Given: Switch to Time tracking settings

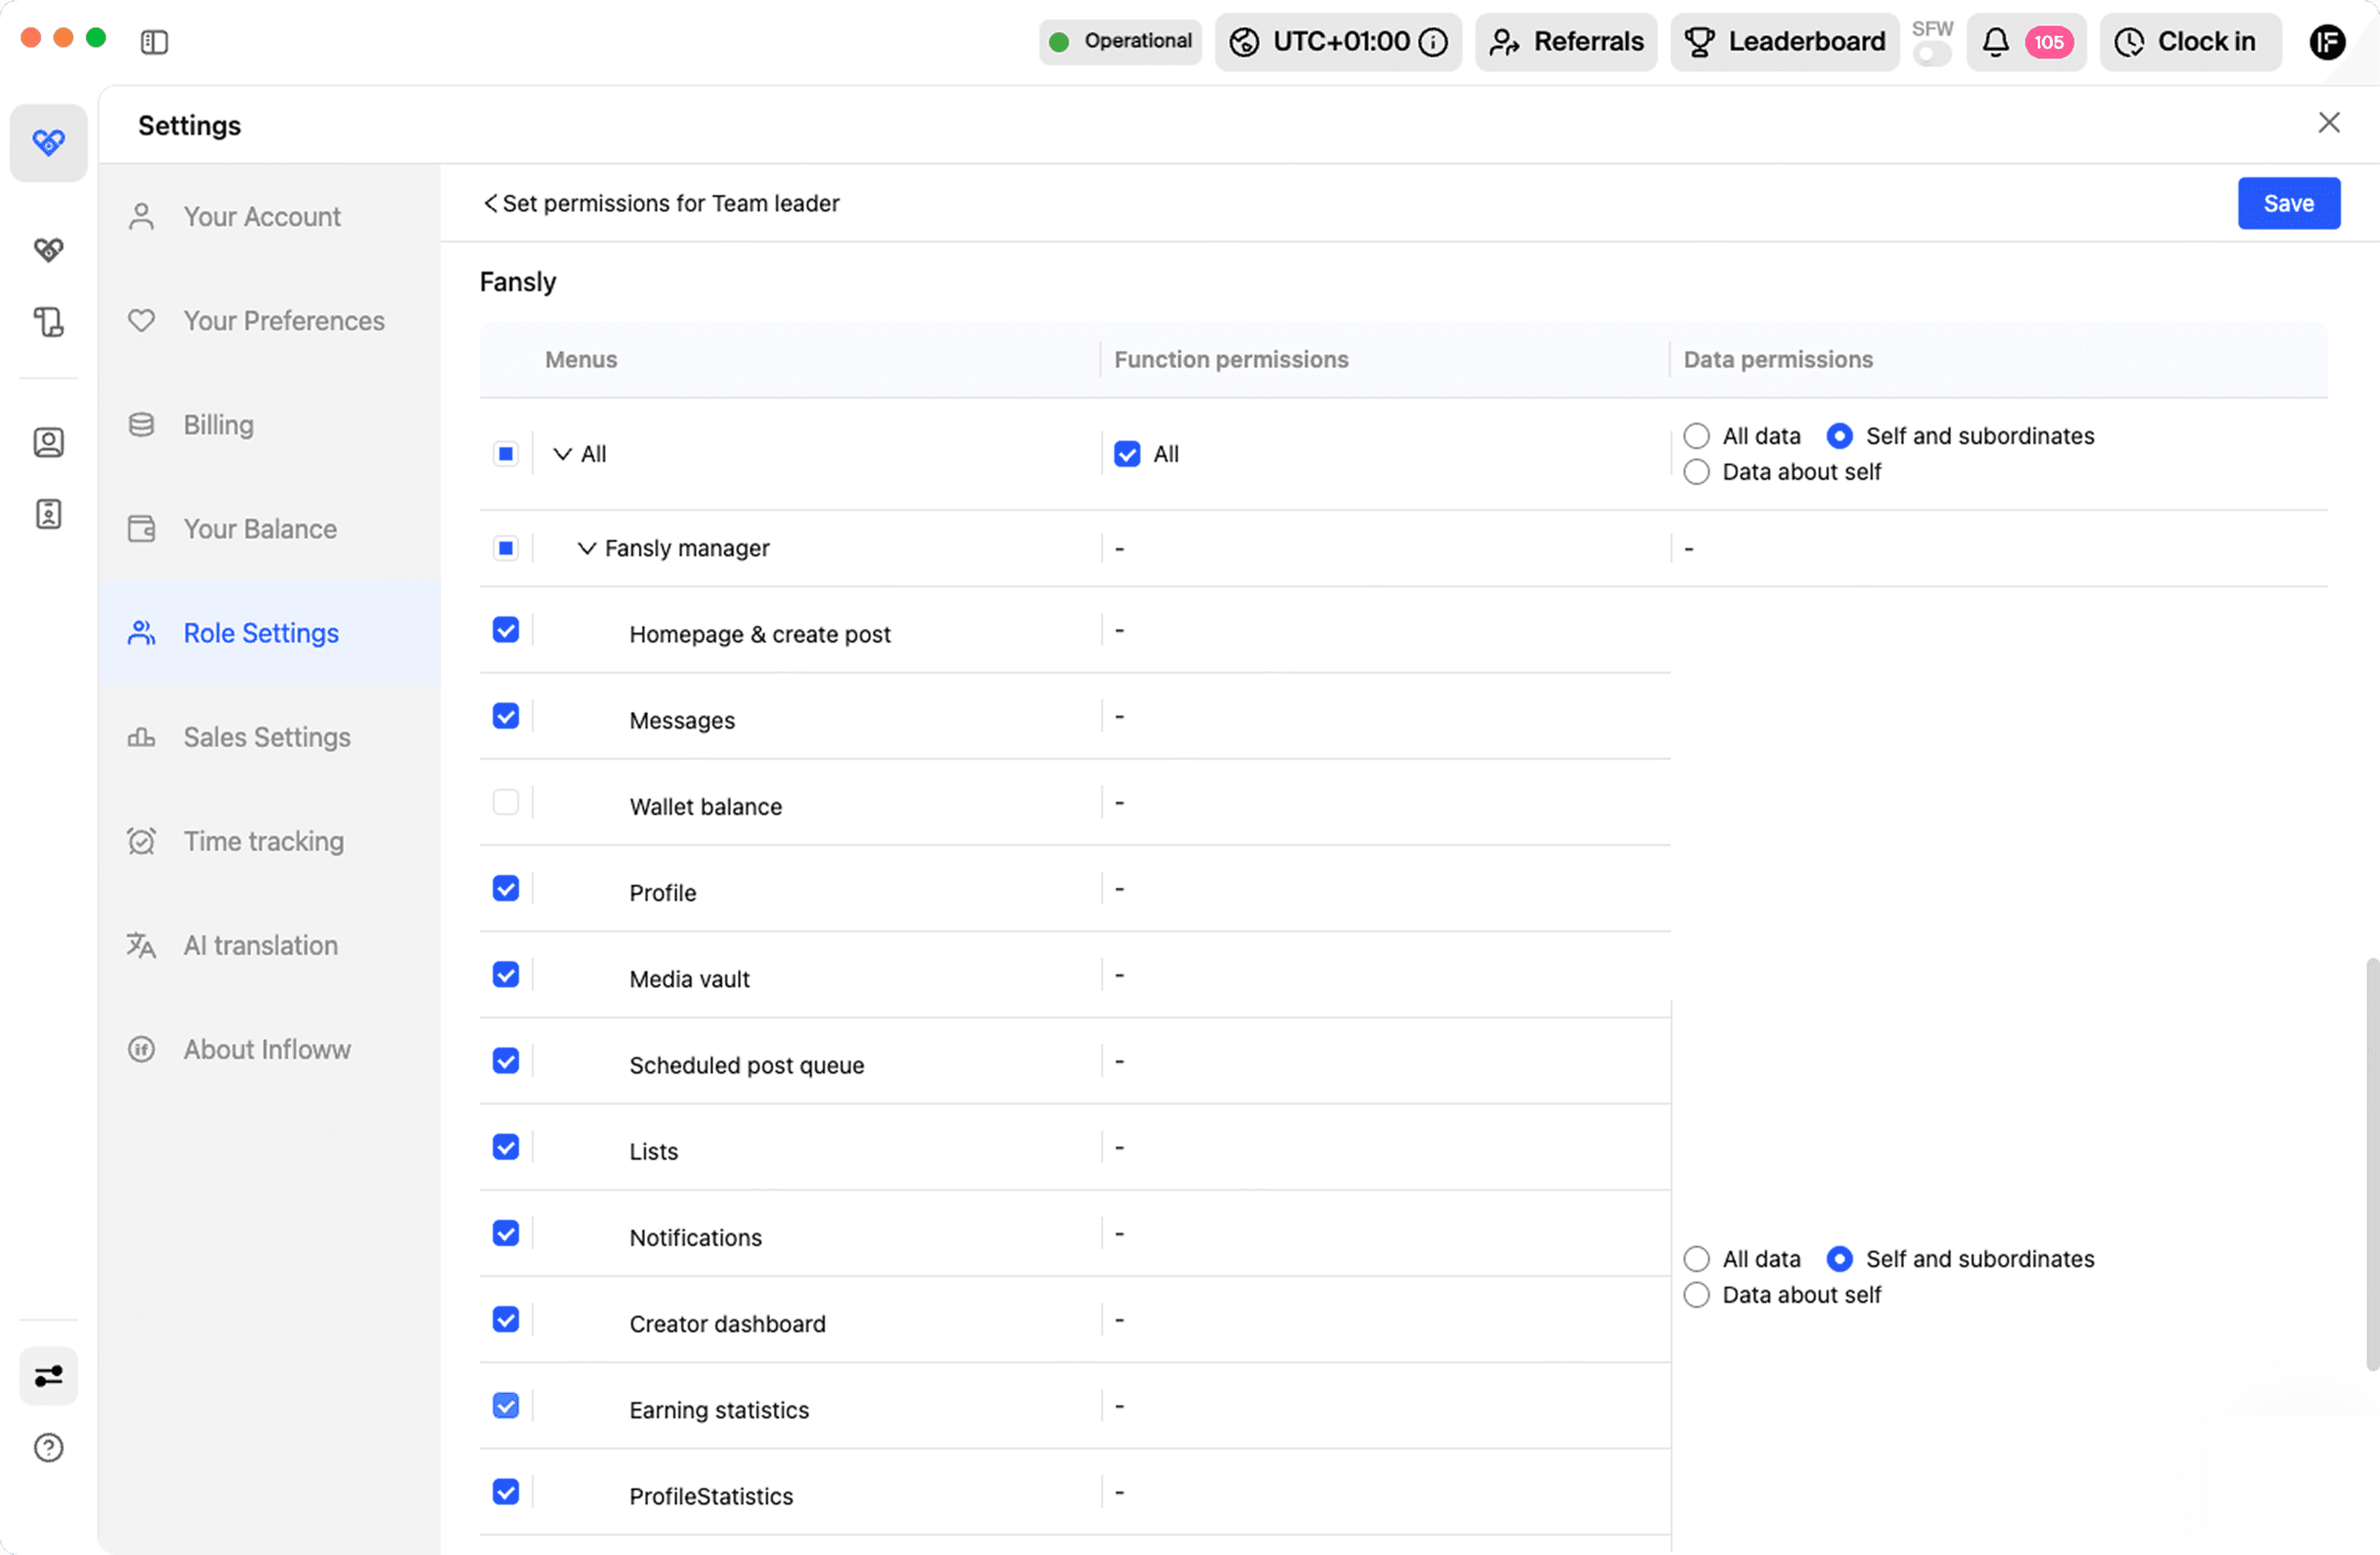Looking at the screenshot, I should (263, 841).
